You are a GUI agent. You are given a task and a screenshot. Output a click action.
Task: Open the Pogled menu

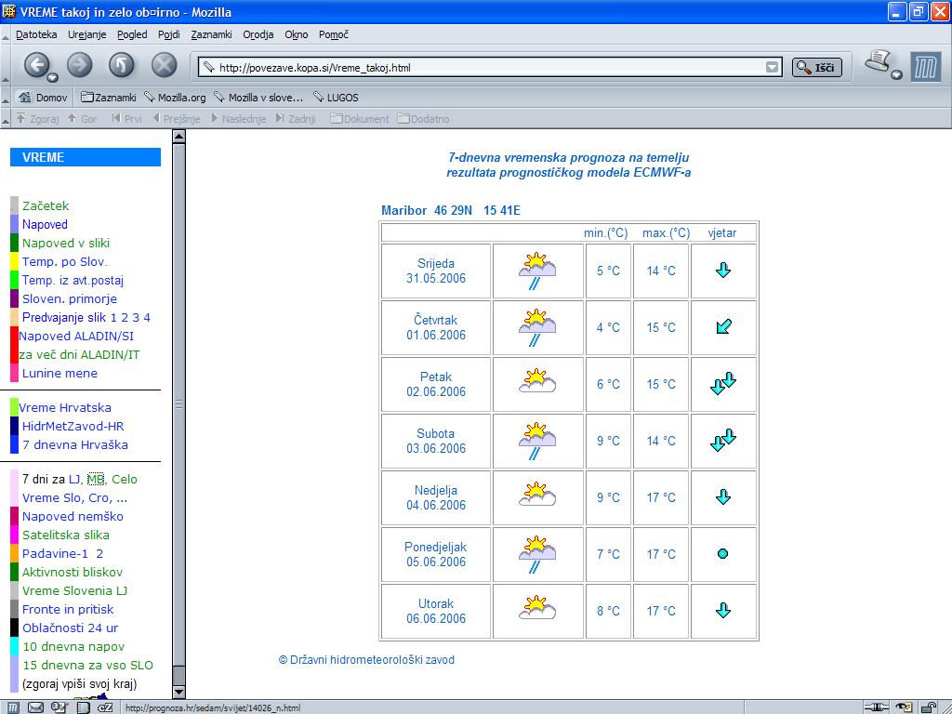point(132,34)
